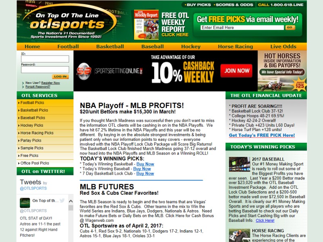
Task: Open the Football nav tab
Action: [x=68, y=46]
